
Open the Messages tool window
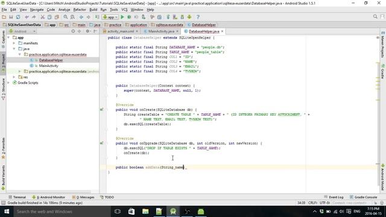pos(83,197)
